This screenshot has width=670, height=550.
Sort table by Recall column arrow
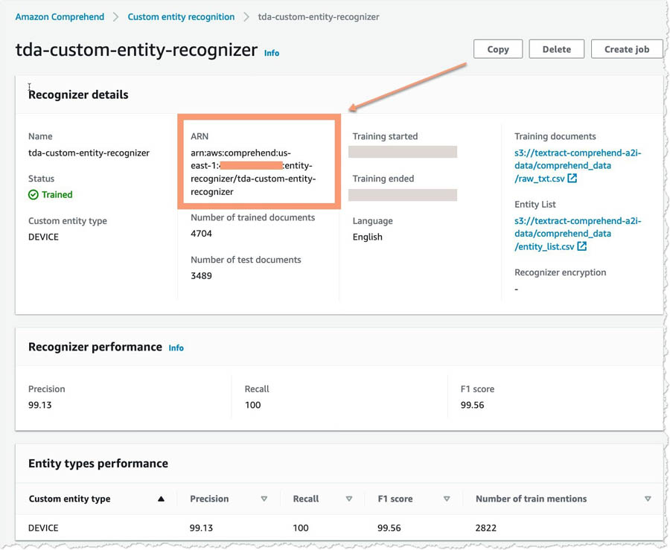(349, 499)
